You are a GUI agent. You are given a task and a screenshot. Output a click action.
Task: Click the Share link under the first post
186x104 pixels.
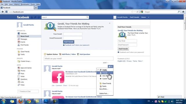tap(65, 86)
